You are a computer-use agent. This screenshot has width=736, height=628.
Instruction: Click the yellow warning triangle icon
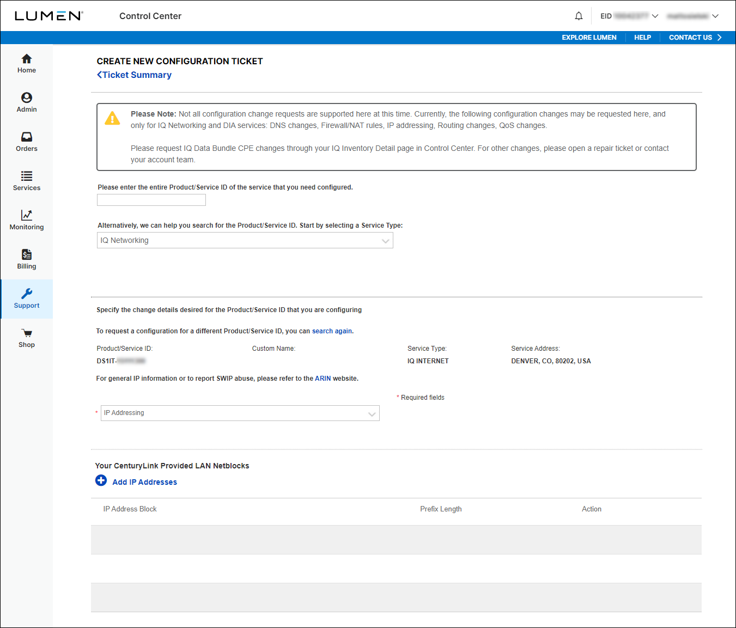(x=112, y=118)
